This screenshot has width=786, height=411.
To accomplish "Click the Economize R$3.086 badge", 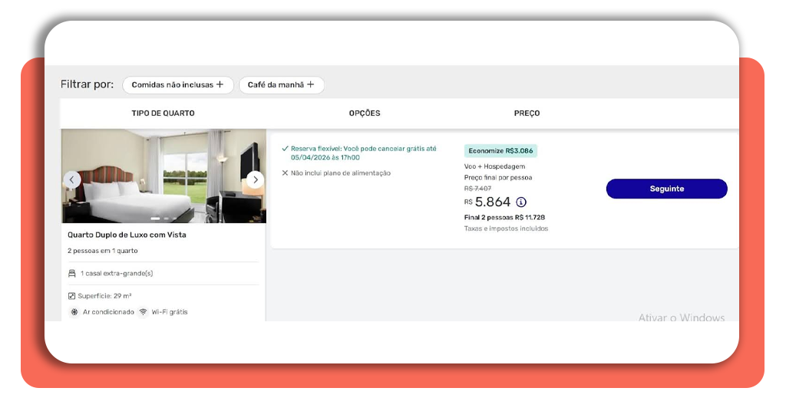I will 500,151.
